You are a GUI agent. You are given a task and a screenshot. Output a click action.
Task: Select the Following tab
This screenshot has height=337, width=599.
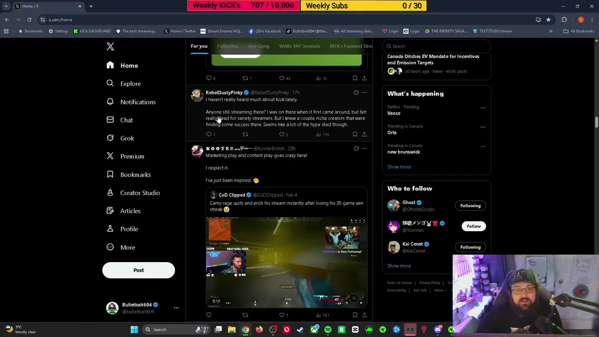tap(227, 46)
